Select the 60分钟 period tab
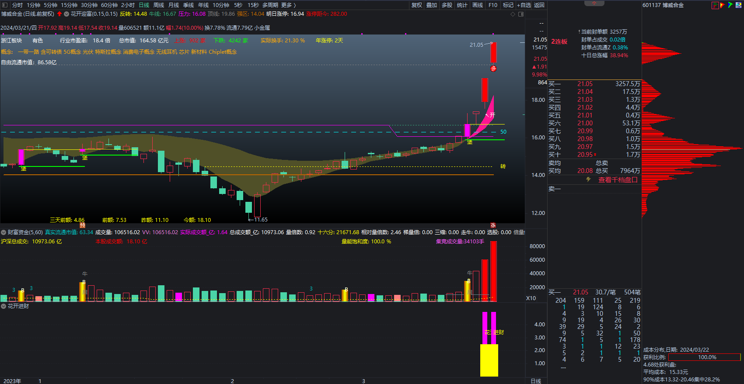 pos(109,5)
